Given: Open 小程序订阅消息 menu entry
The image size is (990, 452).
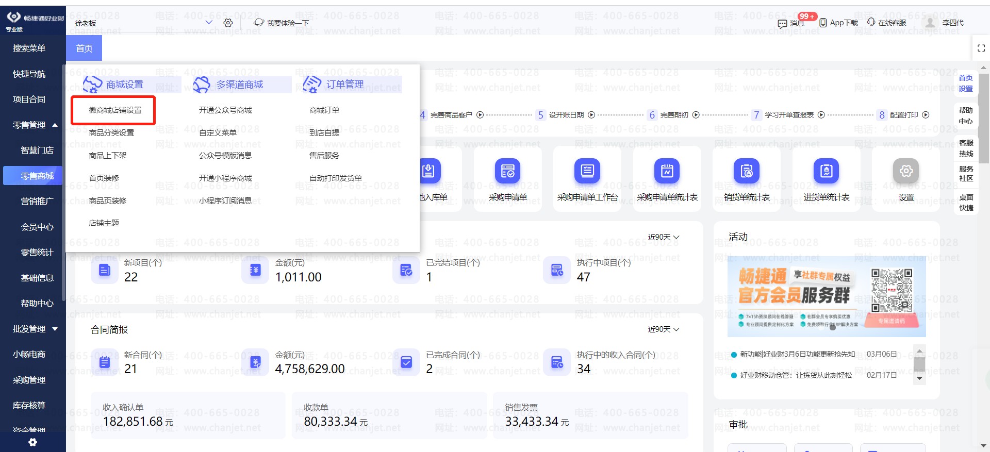Looking at the screenshot, I should tap(225, 201).
